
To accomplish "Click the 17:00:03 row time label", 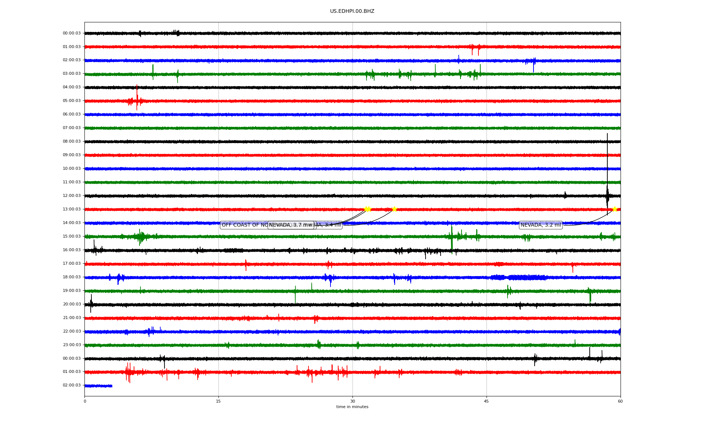I will pos(72,264).
